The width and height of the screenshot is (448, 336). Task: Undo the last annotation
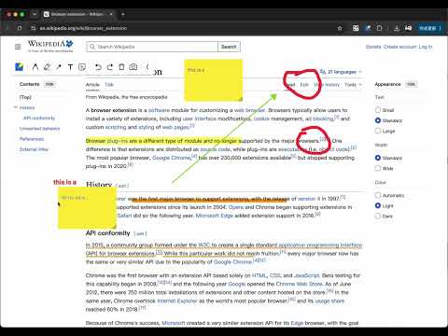(98, 67)
